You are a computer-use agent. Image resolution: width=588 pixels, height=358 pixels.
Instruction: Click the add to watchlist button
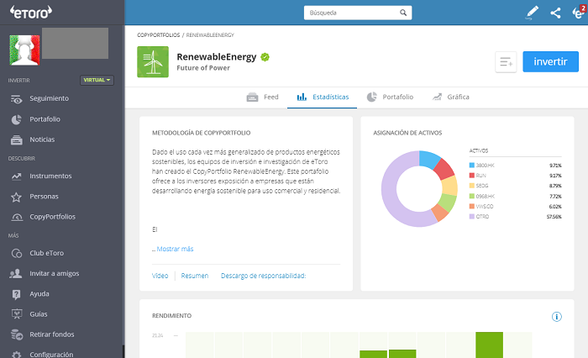click(506, 62)
